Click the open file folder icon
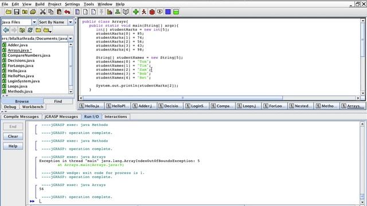 (9, 11)
